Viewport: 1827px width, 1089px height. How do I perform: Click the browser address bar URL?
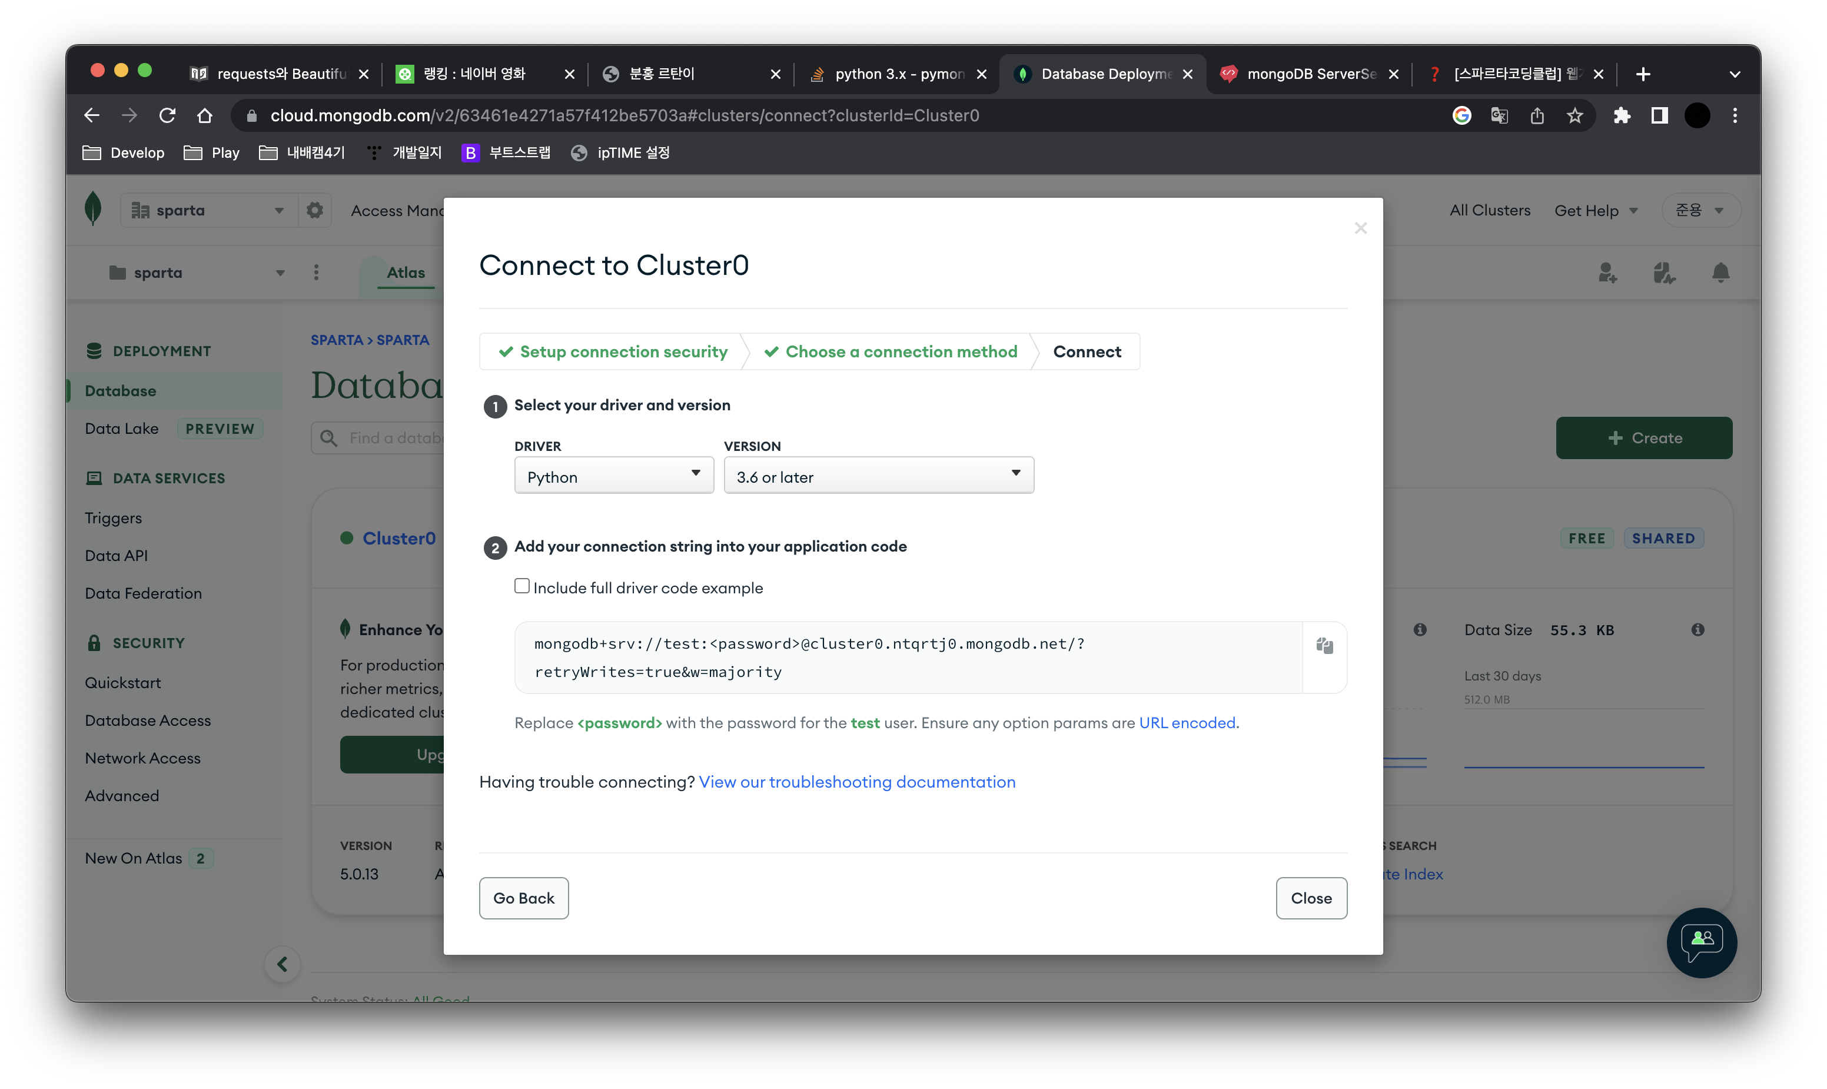click(x=624, y=115)
